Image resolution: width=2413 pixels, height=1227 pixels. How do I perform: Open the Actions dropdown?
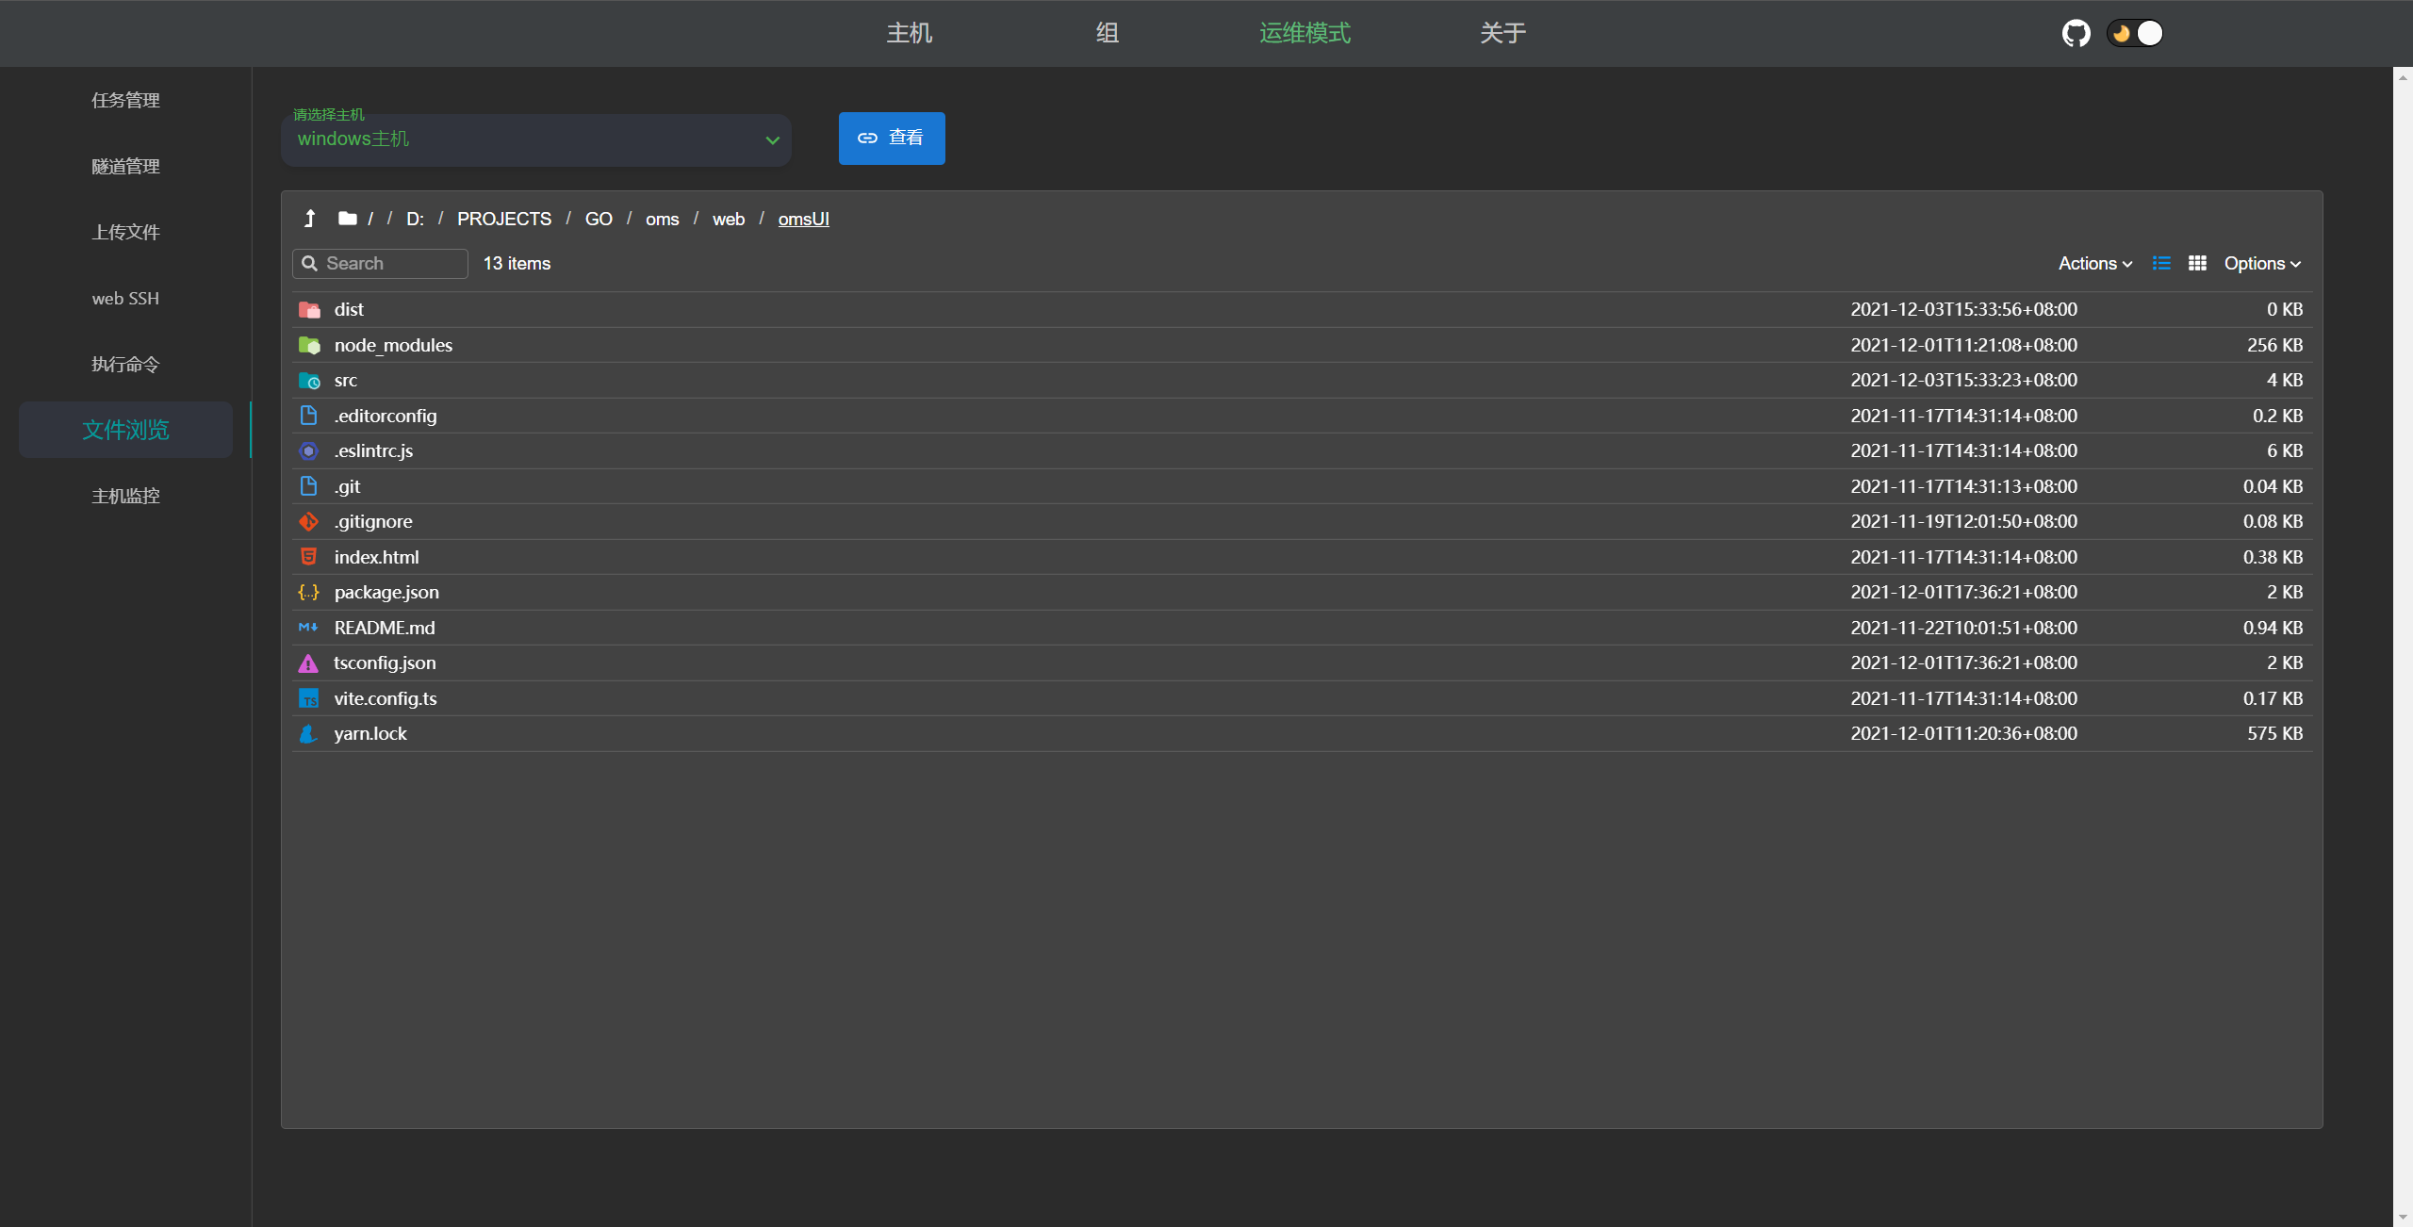point(2094,264)
